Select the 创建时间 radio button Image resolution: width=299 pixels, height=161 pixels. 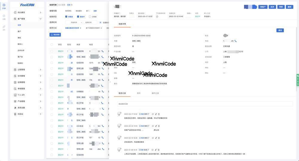point(101,22)
